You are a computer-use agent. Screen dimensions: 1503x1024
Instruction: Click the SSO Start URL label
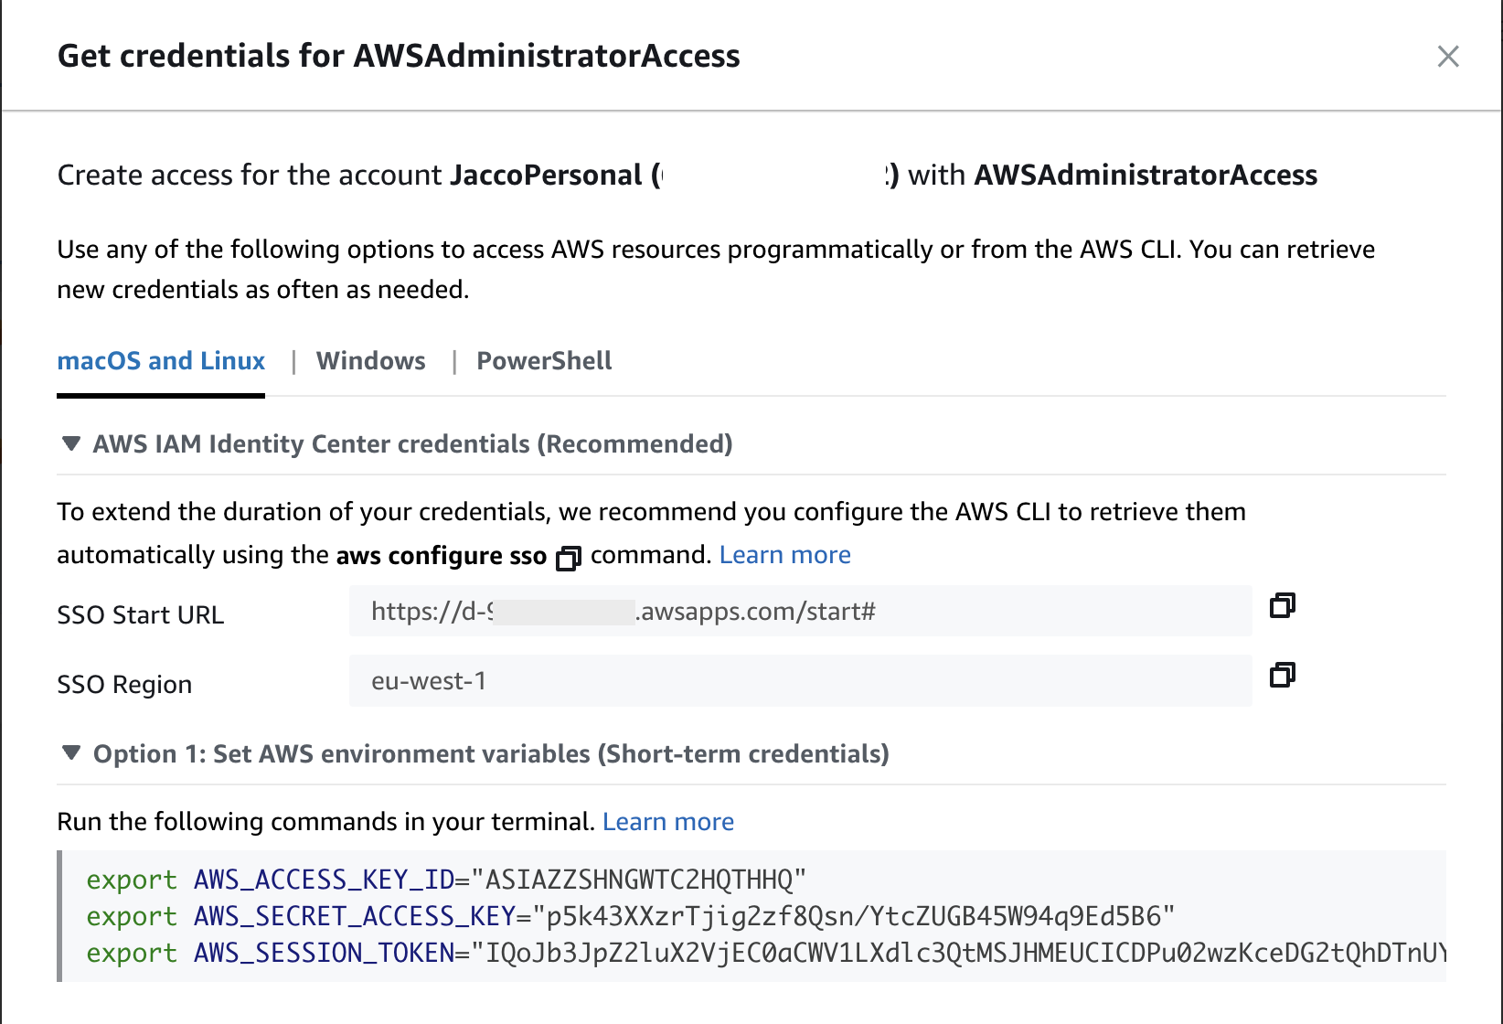(x=141, y=615)
